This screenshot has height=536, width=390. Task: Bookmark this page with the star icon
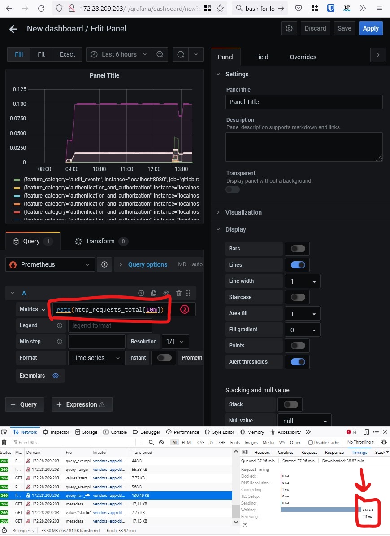220,8
